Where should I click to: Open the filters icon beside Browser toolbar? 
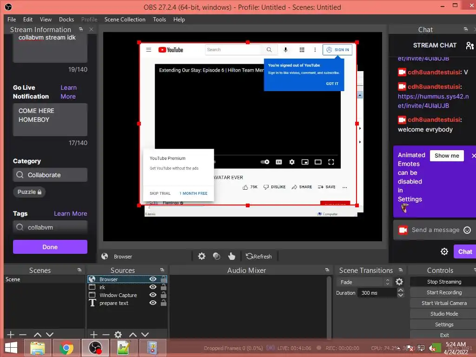[x=217, y=256]
